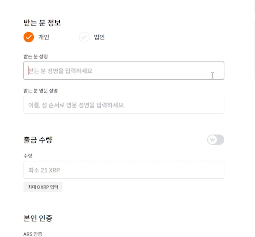Click the 개인 text label
Screen dimensions: 255x237
pyautogui.click(x=44, y=37)
